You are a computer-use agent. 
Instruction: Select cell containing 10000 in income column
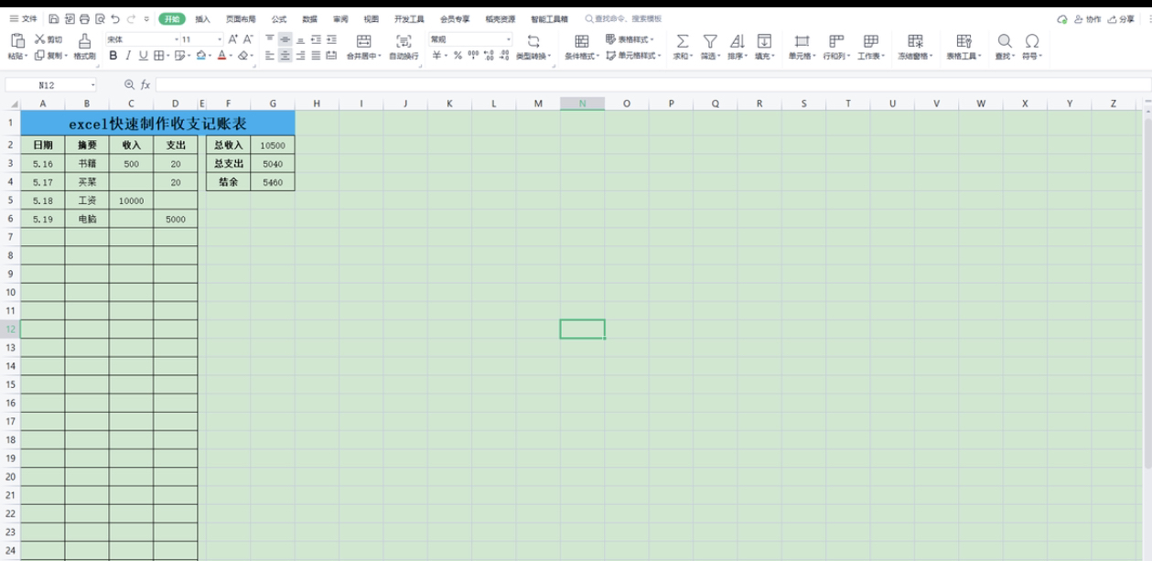pyautogui.click(x=131, y=200)
